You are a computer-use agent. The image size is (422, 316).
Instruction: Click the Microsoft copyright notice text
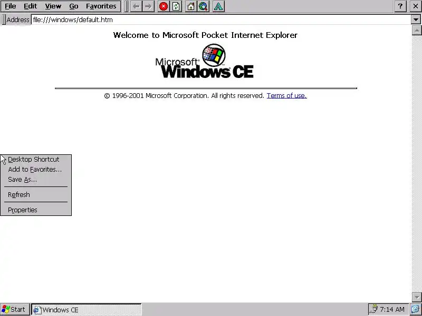[184, 96]
